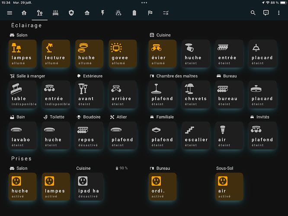
Task: Open the flag view tab
Action: point(150,13)
